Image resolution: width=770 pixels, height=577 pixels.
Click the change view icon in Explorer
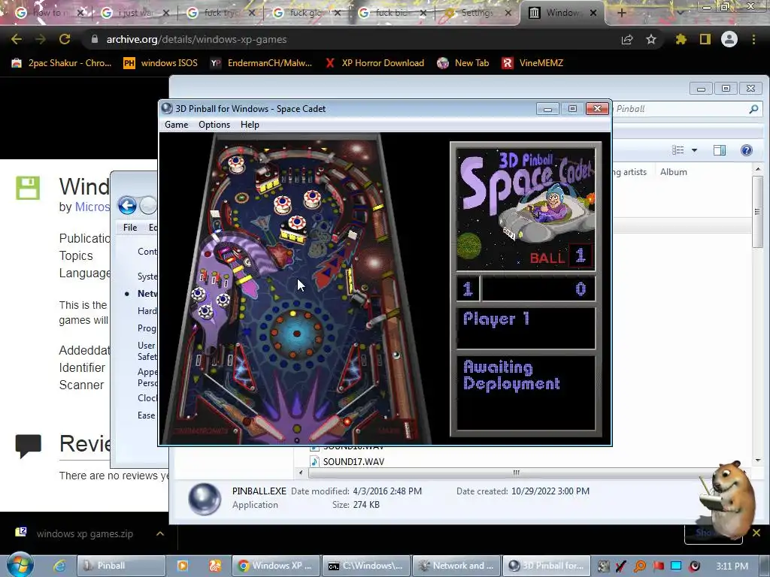[678, 150]
